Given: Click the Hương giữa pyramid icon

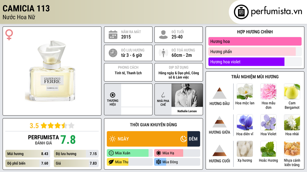Looking at the screenshot, I should (x=219, y=122).
